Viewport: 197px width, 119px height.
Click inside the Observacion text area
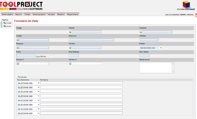pyautogui.click(x=155, y=68)
